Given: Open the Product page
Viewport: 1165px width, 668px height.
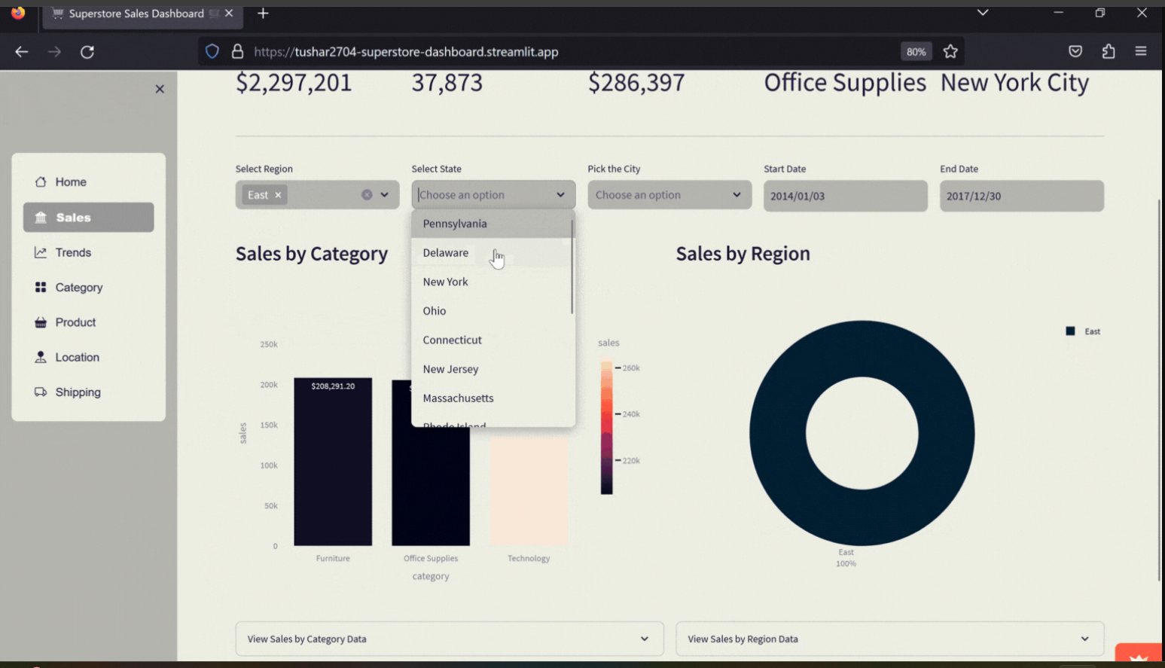Looking at the screenshot, I should (88, 322).
